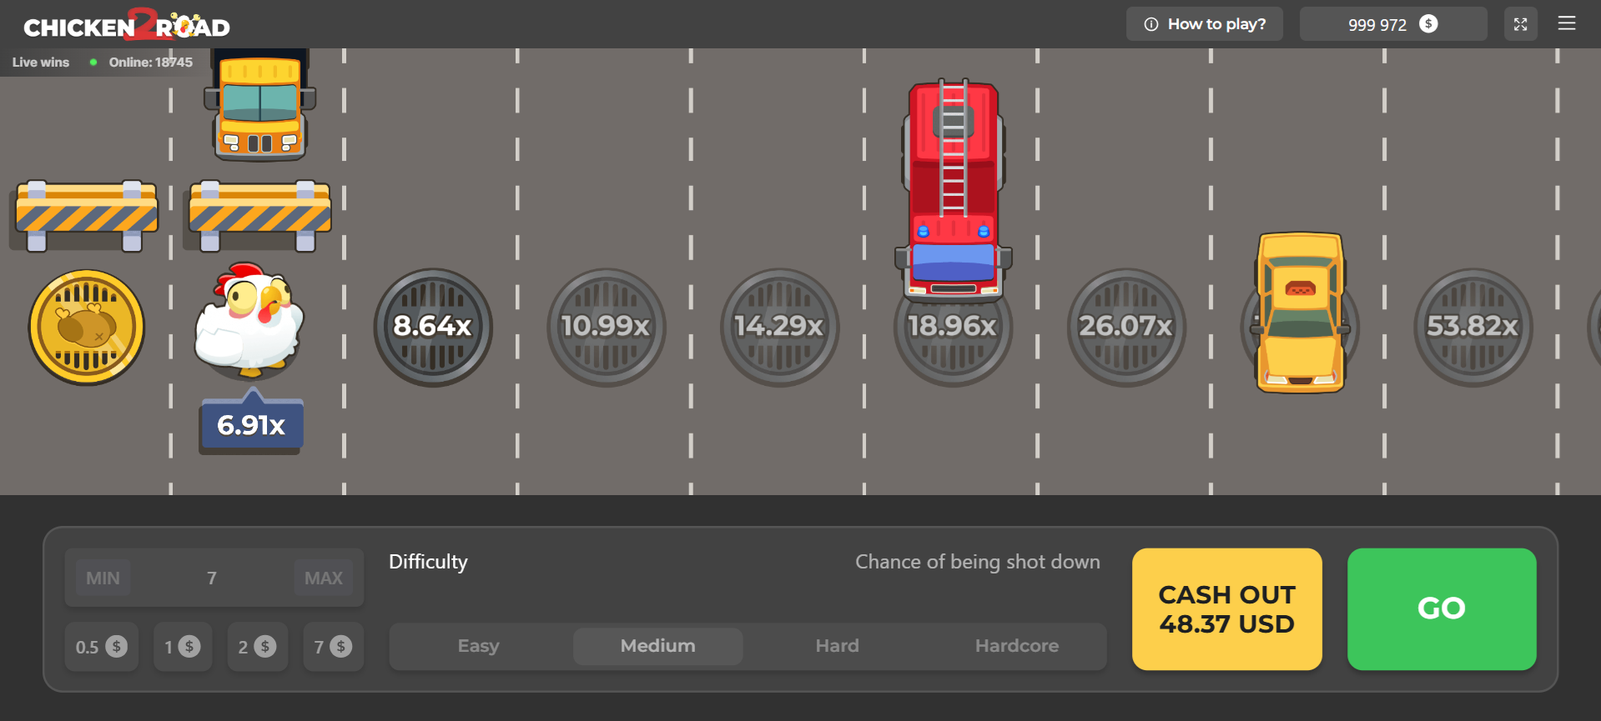Switch to Hardcore difficulty

coord(1016,646)
